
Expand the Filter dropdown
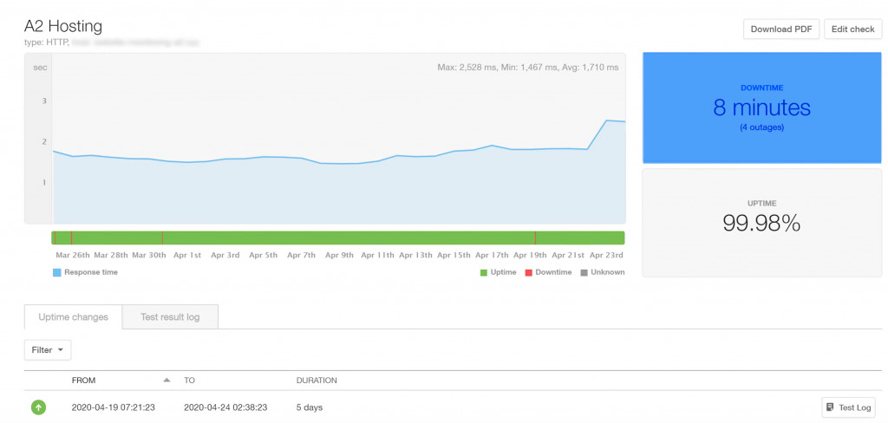coord(48,350)
